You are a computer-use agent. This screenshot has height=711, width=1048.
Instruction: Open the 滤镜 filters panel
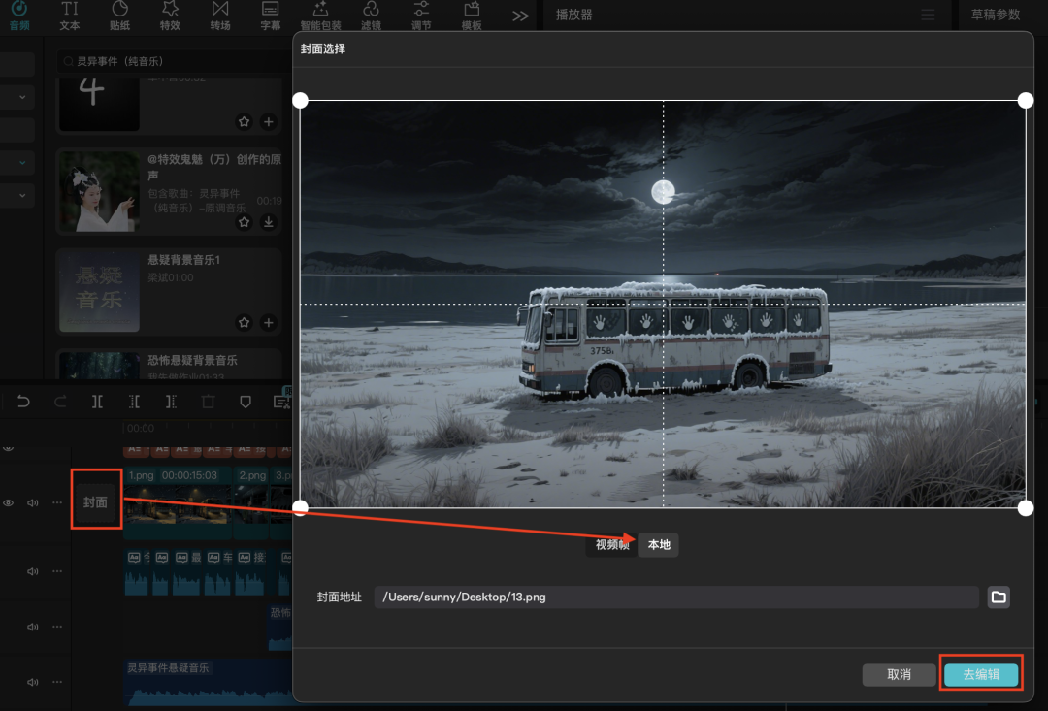click(x=371, y=16)
